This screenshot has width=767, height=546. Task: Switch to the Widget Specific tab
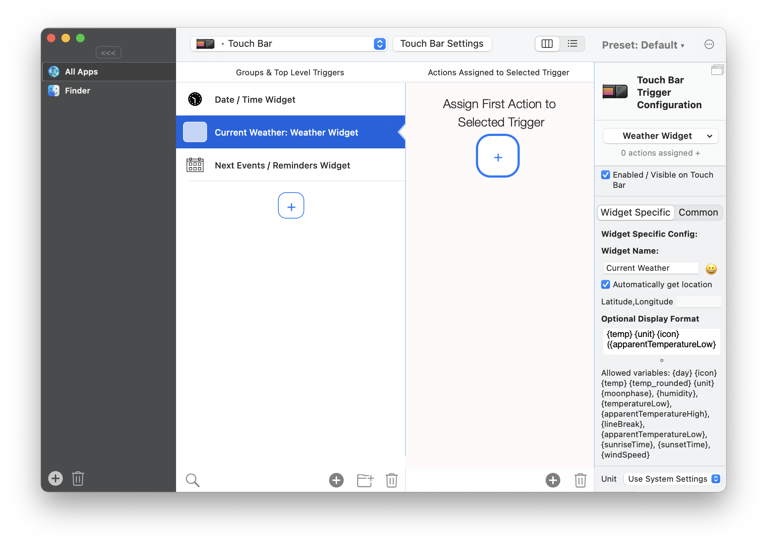(x=635, y=212)
